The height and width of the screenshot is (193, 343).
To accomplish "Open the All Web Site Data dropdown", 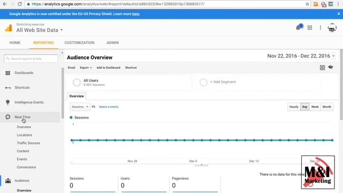I will [x=39, y=30].
